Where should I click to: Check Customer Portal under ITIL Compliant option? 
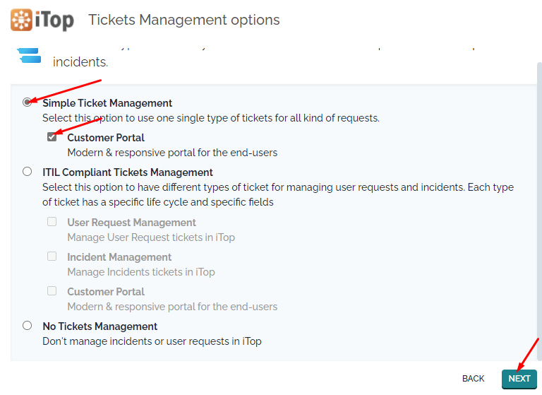[52, 291]
